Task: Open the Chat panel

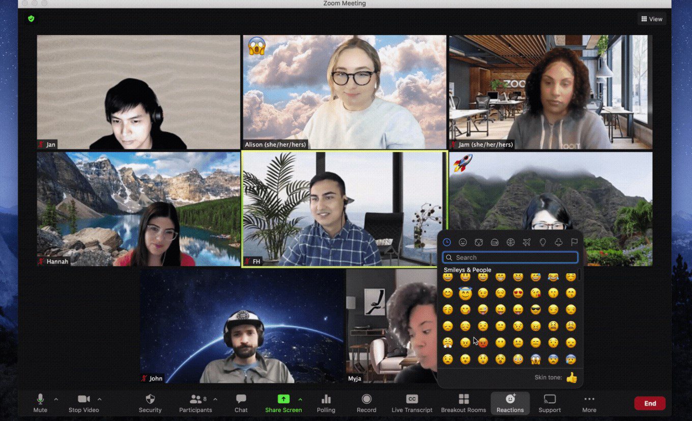Action: click(x=240, y=403)
